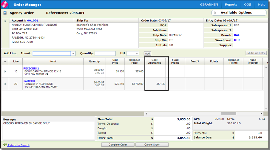
Task: Expand line 10 REXECBR12 row
Action: tap(5, 71)
